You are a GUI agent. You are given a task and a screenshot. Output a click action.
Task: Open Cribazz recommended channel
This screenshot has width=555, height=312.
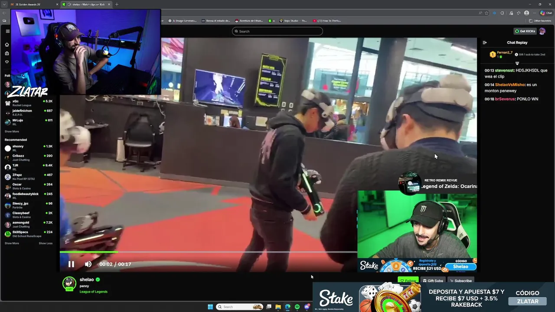[29, 157]
